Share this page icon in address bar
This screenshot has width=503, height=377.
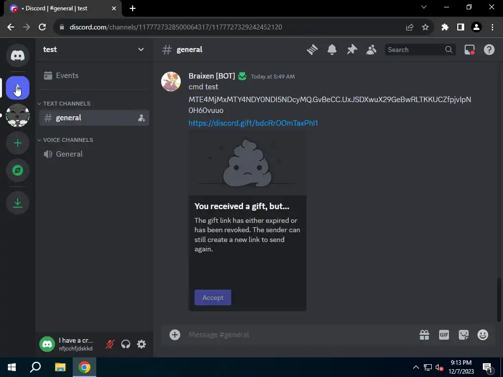tap(410, 27)
